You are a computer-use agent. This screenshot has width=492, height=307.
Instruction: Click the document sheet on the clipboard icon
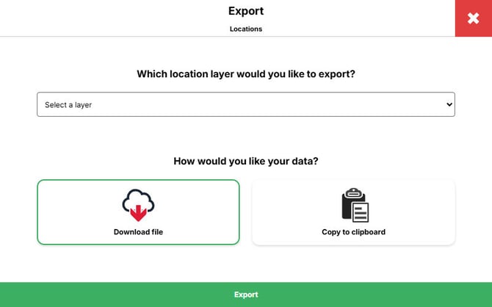pyautogui.click(x=360, y=210)
